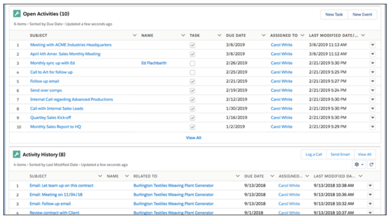The image size is (389, 218).
Task: Expand the Open Activities SUBJECT column menu
Action: coord(135,35)
